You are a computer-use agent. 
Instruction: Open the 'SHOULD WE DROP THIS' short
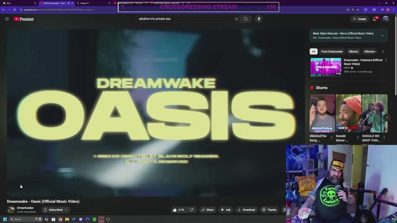[375, 113]
